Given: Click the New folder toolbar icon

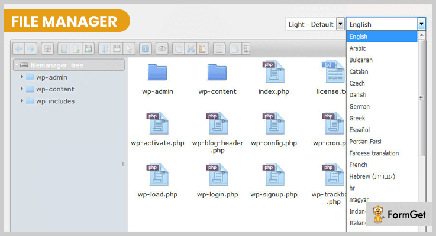Looking at the screenshot, I should (64, 49).
